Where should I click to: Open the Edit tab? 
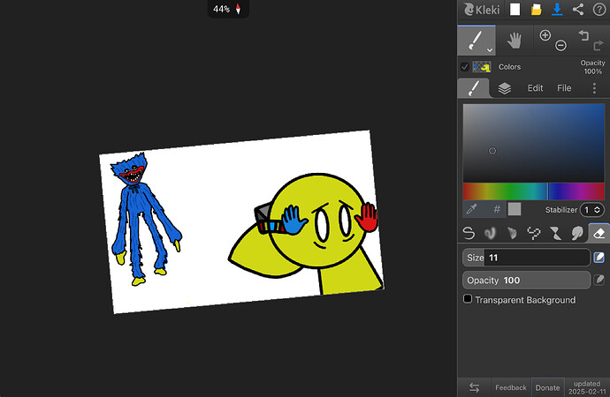coord(536,88)
